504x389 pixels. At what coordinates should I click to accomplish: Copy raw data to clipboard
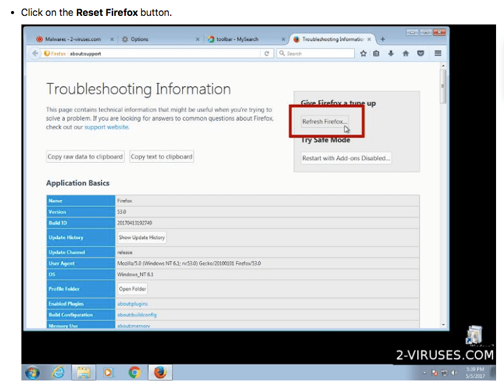tap(85, 157)
